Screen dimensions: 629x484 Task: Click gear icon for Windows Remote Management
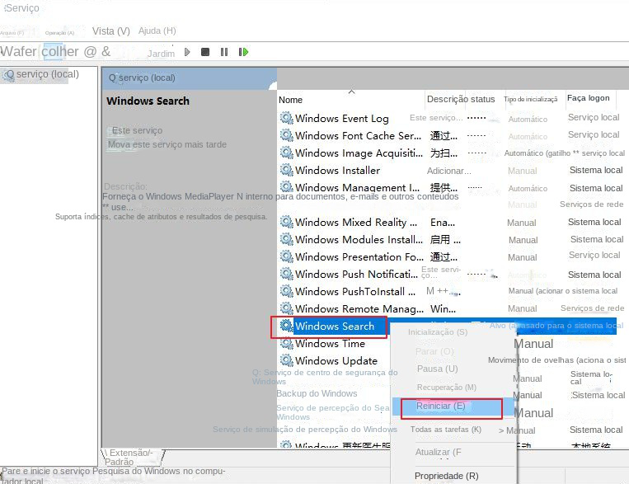(x=286, y=308)
